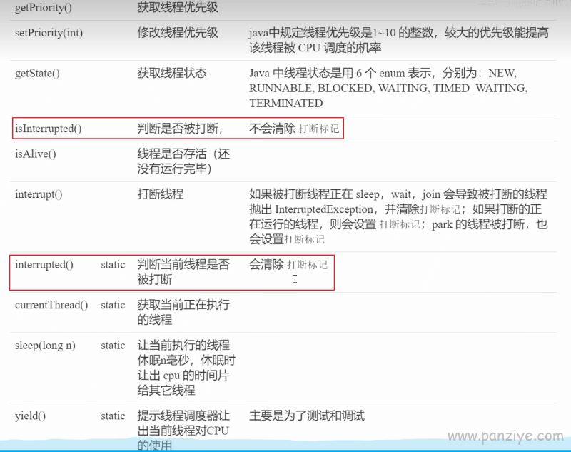The image size is (571, 452).
Task: Click the currentThread() method cell
Action: (51, 305)
